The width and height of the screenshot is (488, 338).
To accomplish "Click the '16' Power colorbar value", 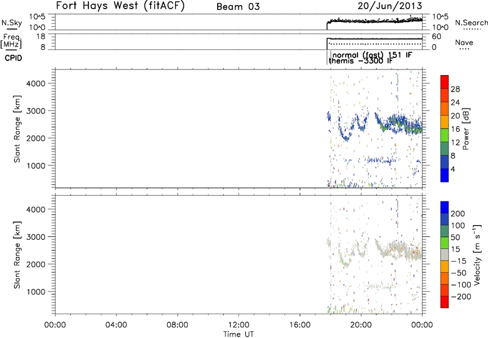I will tap(455, 129).
